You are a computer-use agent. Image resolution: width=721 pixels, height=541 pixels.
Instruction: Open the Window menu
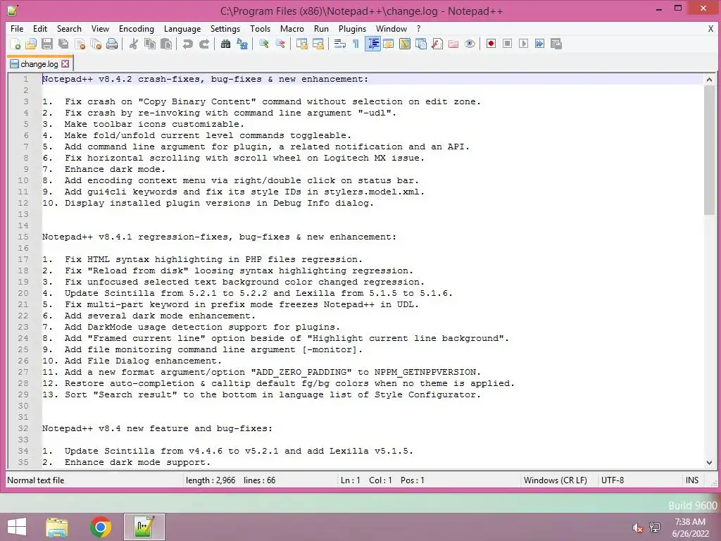pyautogui.click(x=391, y=28)
